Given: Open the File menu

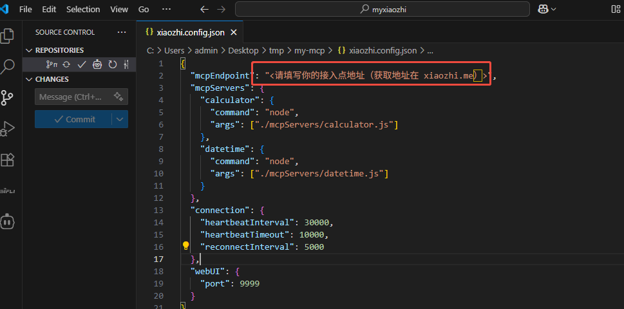Looking at the screenshot, I should pyautogui.click(x=26, y=9).
